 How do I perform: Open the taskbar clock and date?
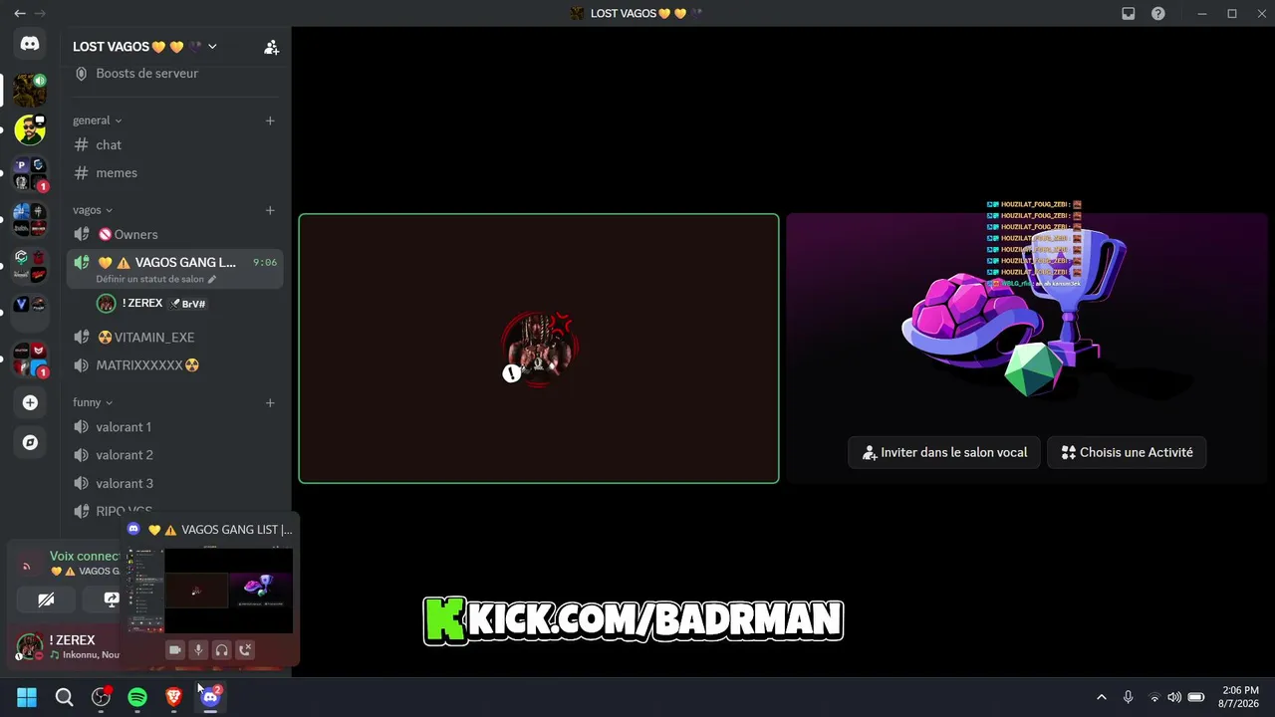(x=1239, y=697)
